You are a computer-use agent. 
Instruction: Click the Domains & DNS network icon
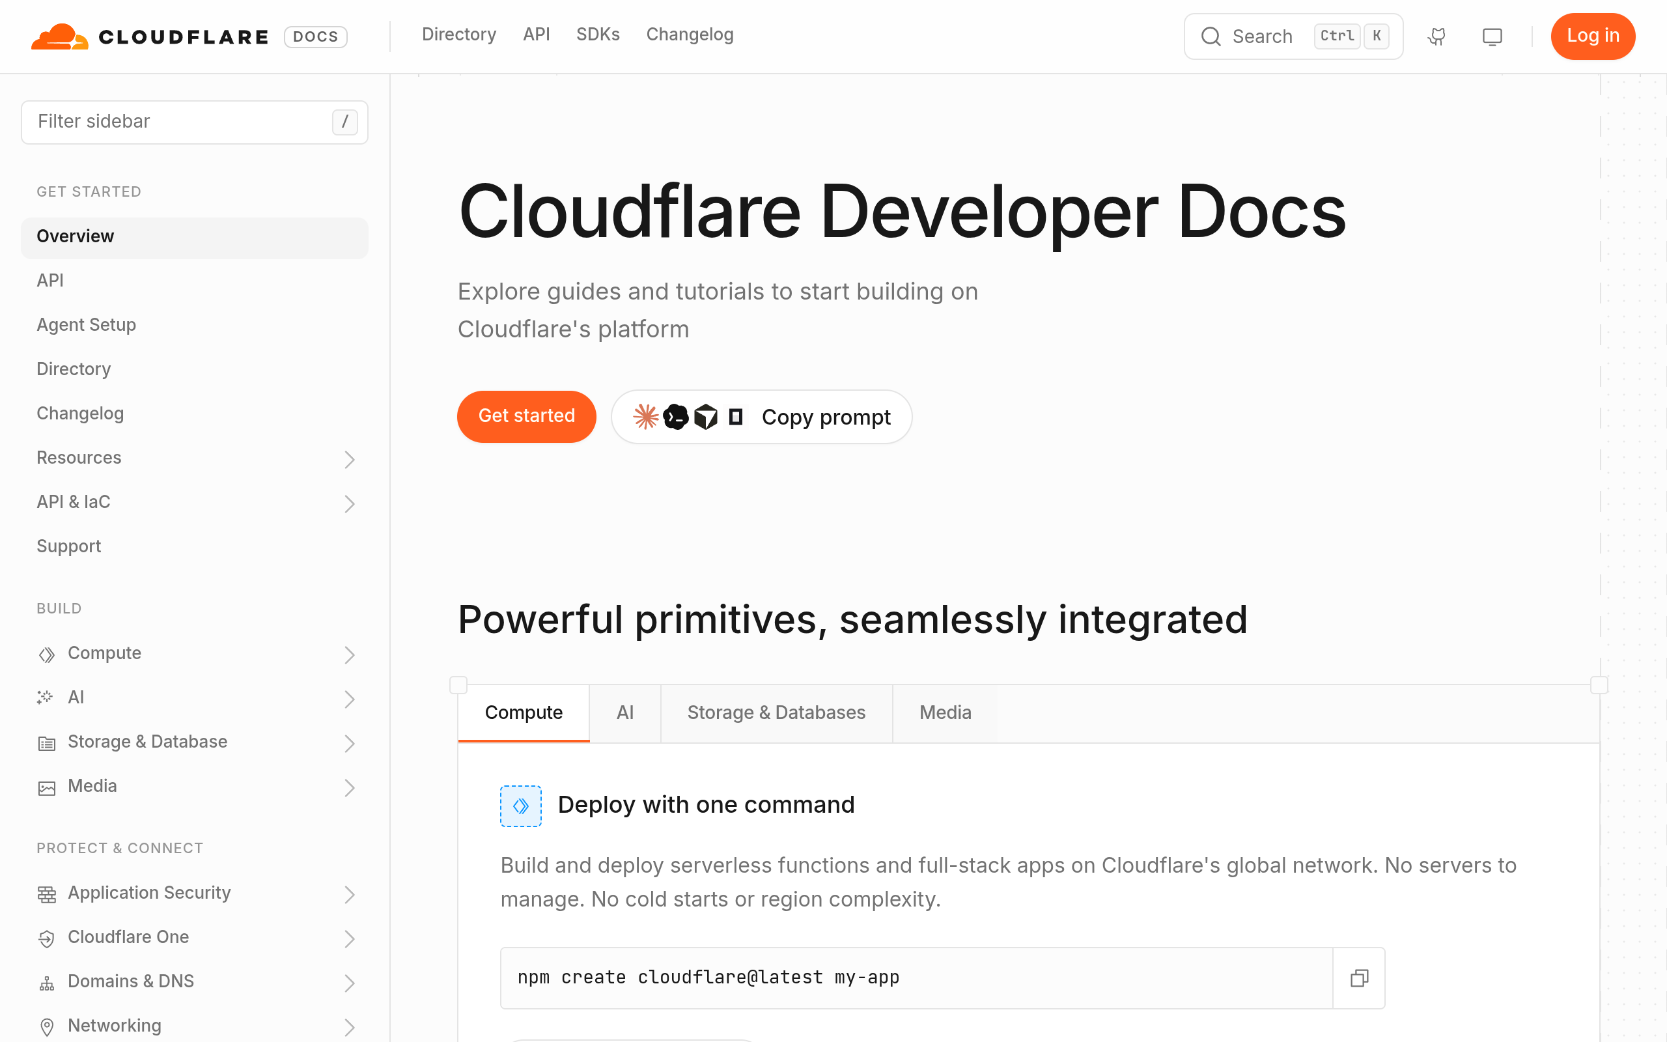tap(47, 983)
